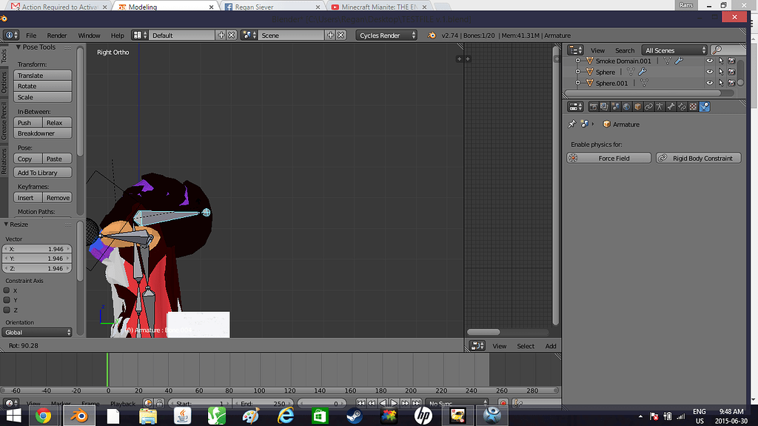Click the mesh data icon on Sphere.001 row
Screen dimensions: 758x426
click(644, 83)
